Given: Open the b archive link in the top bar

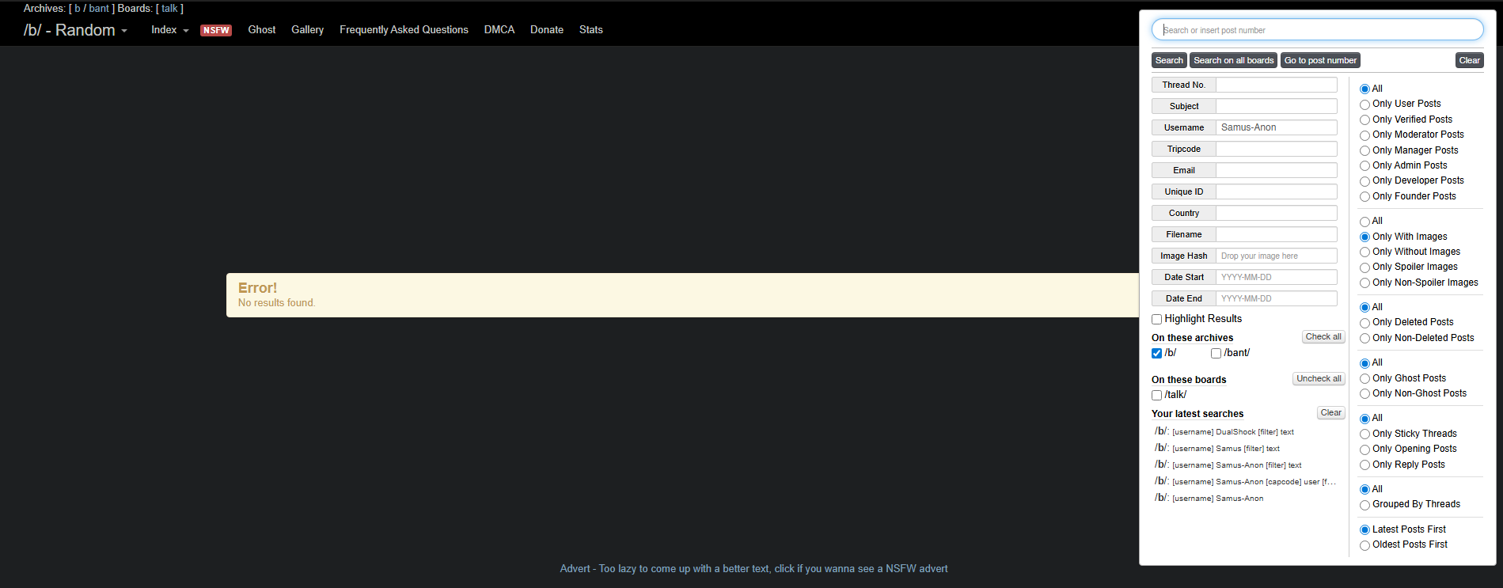Looking at the screenshot, I should (78, 9).
